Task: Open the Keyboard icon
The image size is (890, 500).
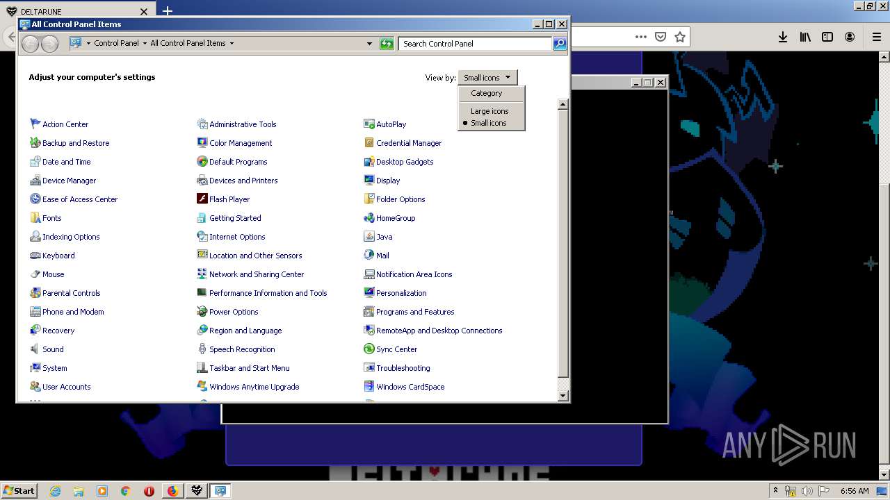Action: [x=35, y=255]
